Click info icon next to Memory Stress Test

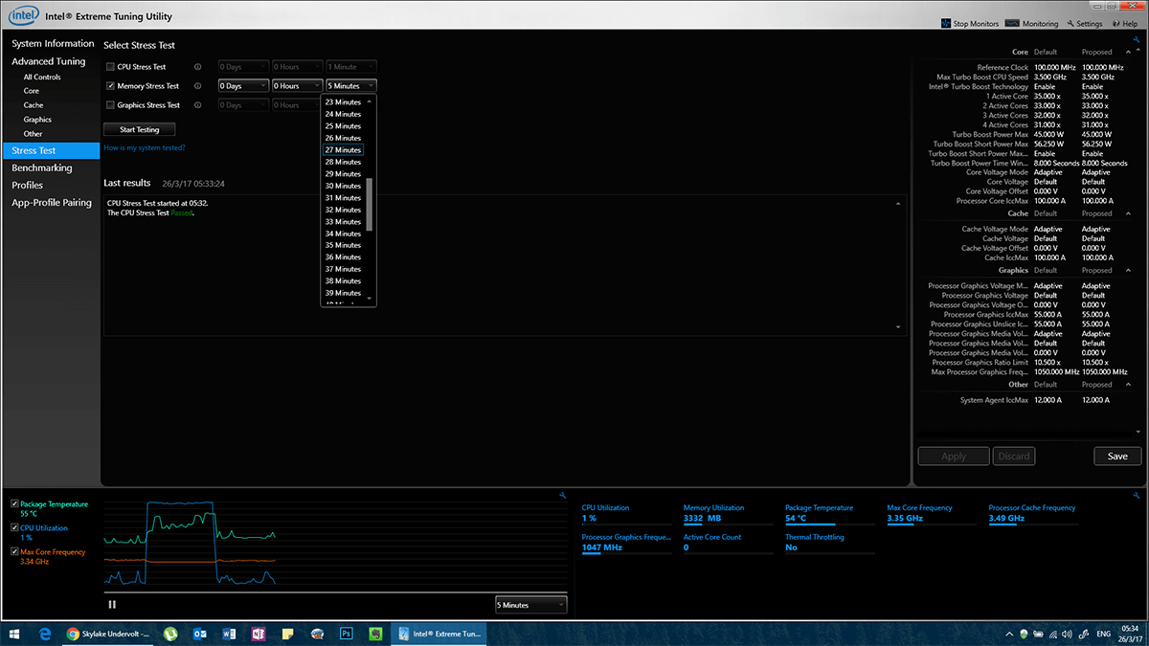pos(197,86)
